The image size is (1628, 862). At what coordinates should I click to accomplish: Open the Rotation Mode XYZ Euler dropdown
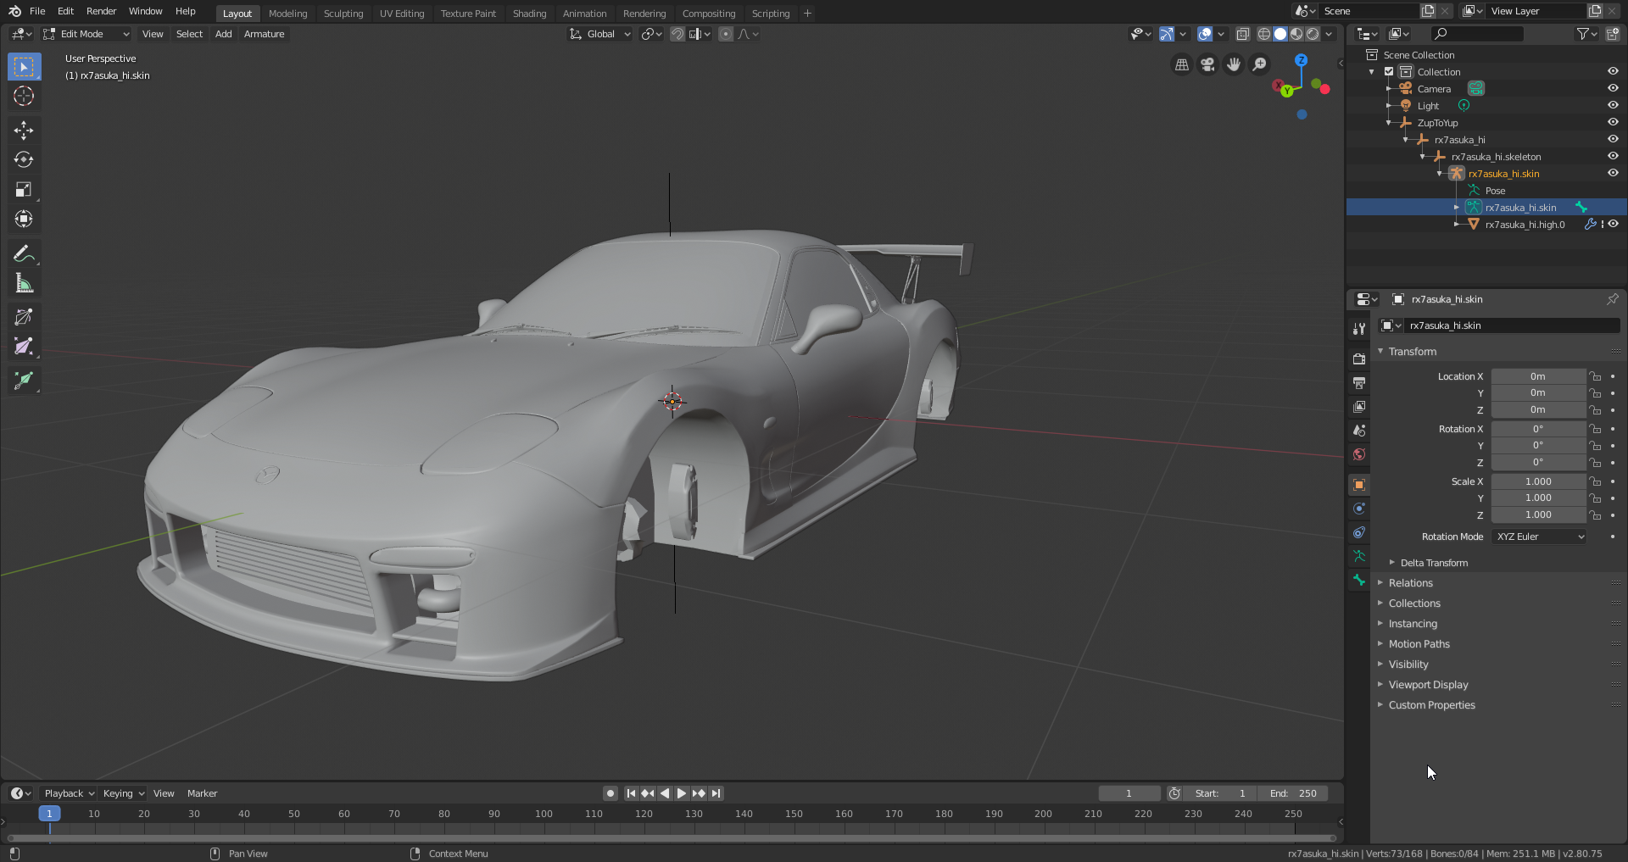click(x=1539, y=537)
